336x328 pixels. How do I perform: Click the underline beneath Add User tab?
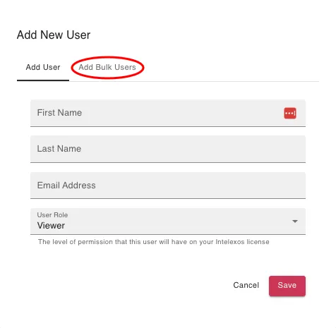click(x=43, y=80)
